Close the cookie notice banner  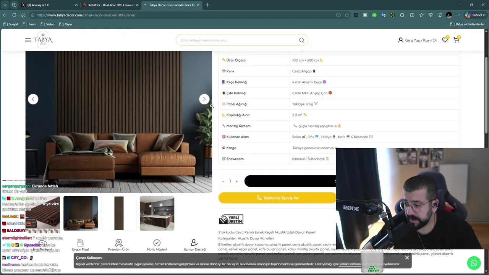[407, 257]
